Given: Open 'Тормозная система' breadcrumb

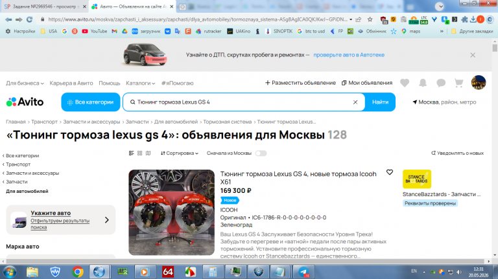Looking at the screenshot, I should [x=227, y=122].
